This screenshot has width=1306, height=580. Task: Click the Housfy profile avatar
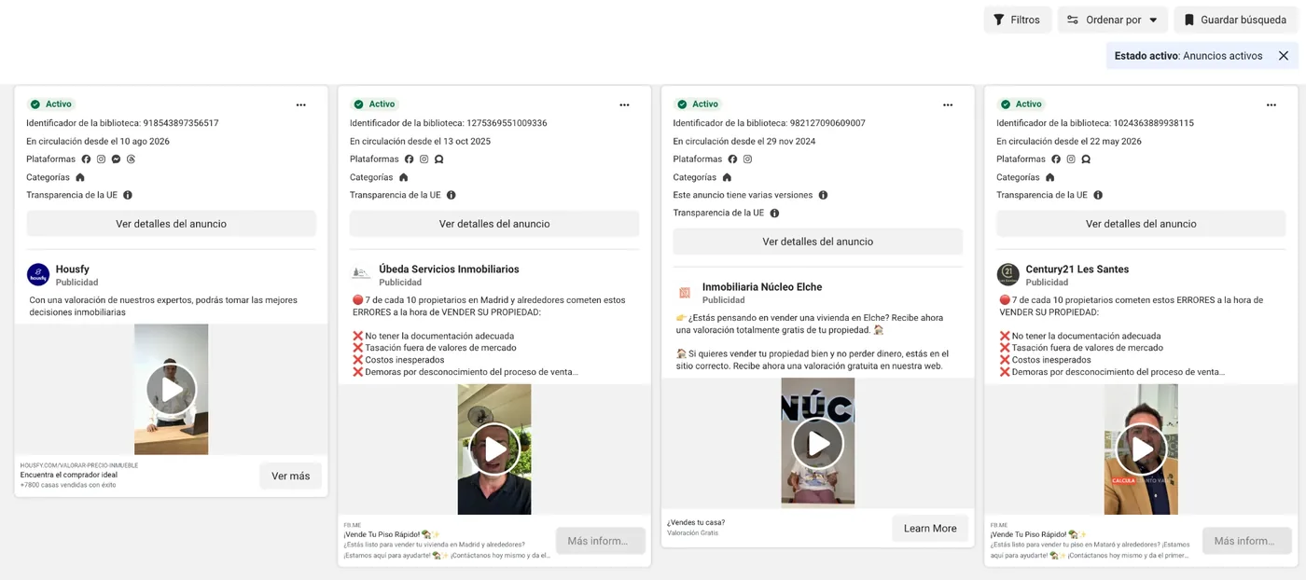click(38, 274)
